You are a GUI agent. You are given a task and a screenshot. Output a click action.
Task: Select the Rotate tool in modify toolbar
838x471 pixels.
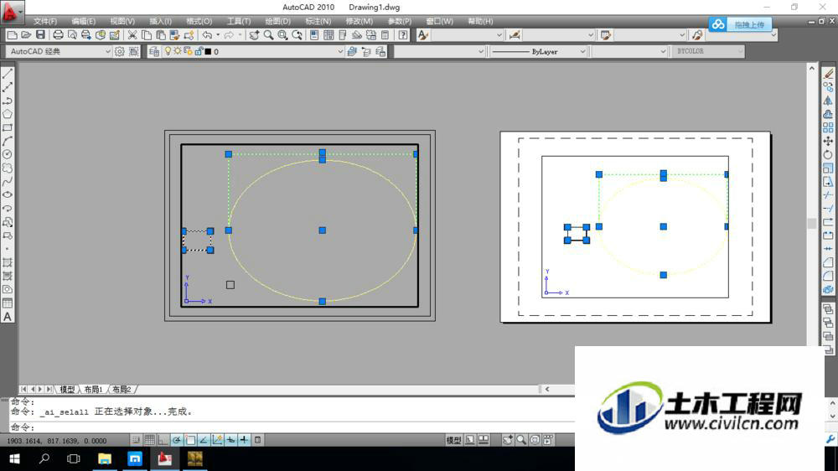coord(828,154)
